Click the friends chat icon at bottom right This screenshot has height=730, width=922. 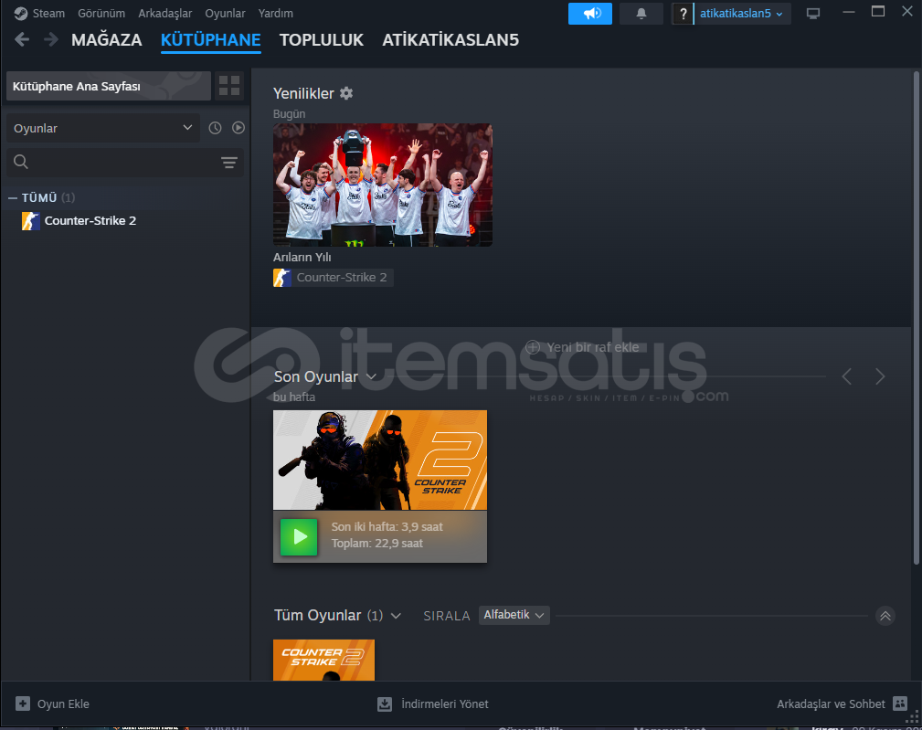pos(900,703)
